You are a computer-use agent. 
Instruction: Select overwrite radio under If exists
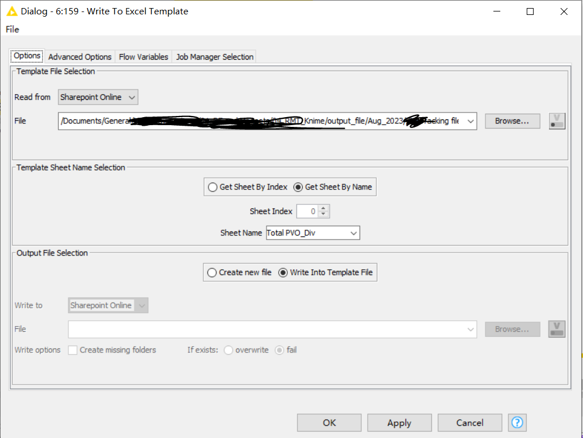[x=228, y=350]
